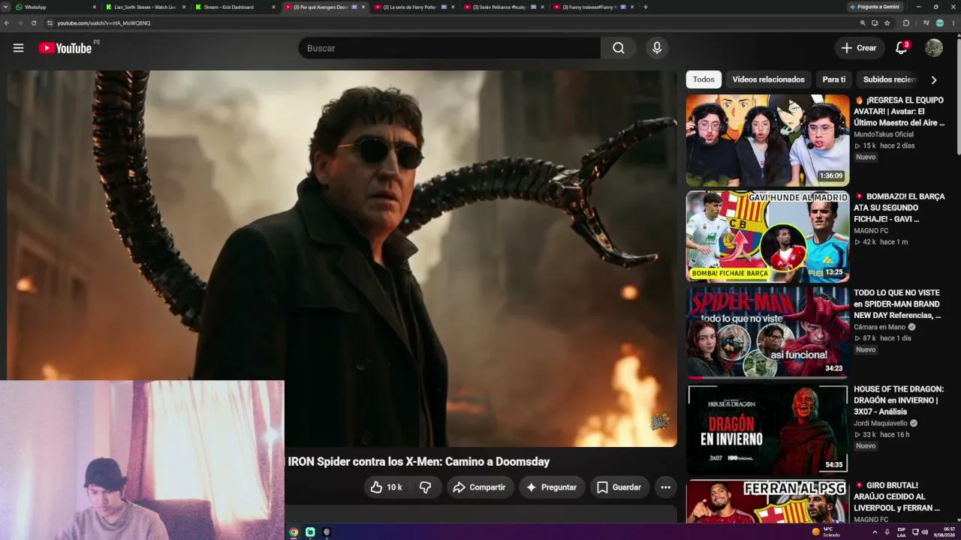Click the IRON Spider contra los X-Men title

419,462
